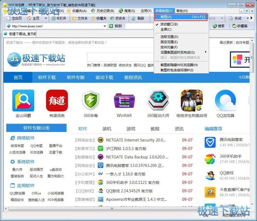Open the 金山词霸 app icon
The image size is (257, 221).
click(23, 101)
